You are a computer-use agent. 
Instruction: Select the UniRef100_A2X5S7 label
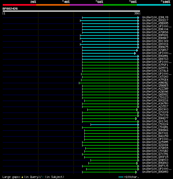tap(155, 107)
